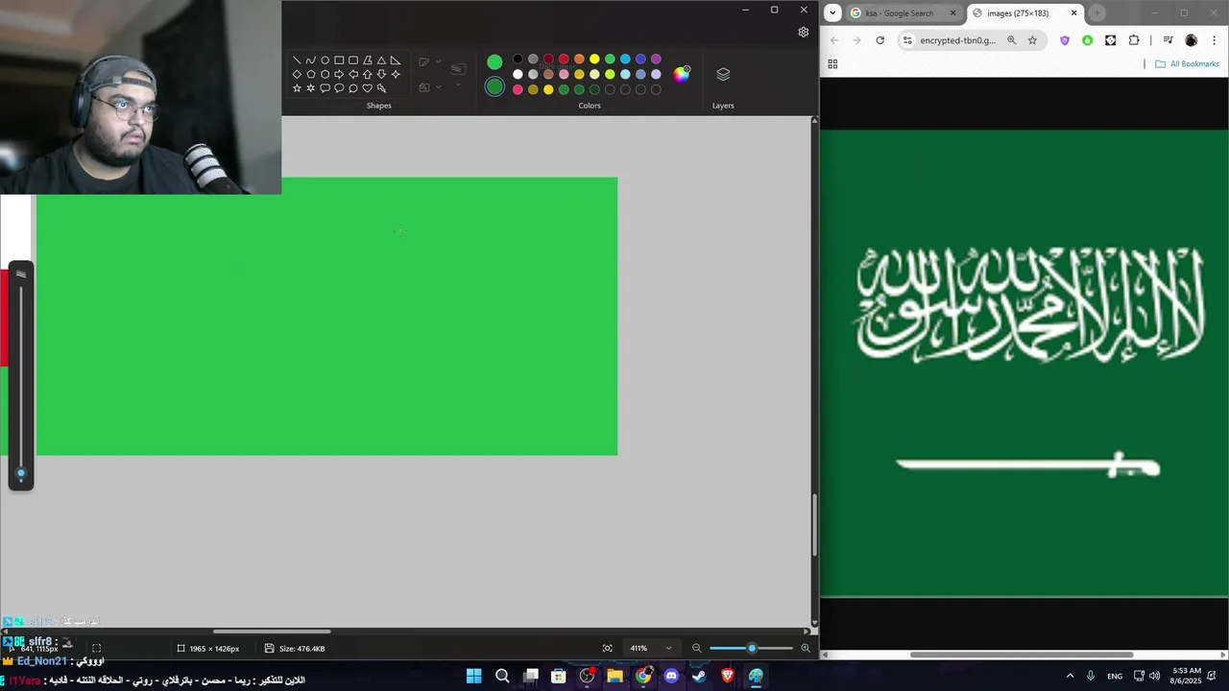Select Color 1 primary green swatch
The height and width of the screenshot is (691, 1229).
tap(494, 61)
